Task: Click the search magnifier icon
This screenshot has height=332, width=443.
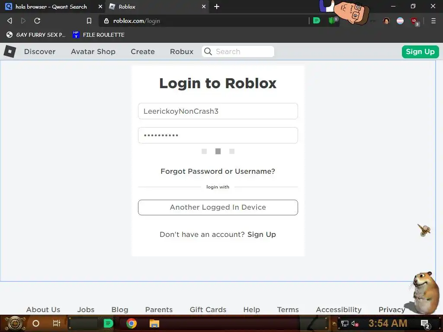Action: tap(208, 51)
